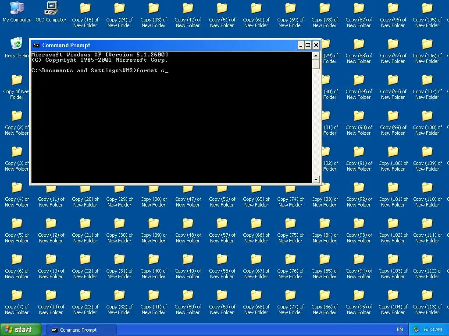Select Copy (110) of New Folder

427,194
